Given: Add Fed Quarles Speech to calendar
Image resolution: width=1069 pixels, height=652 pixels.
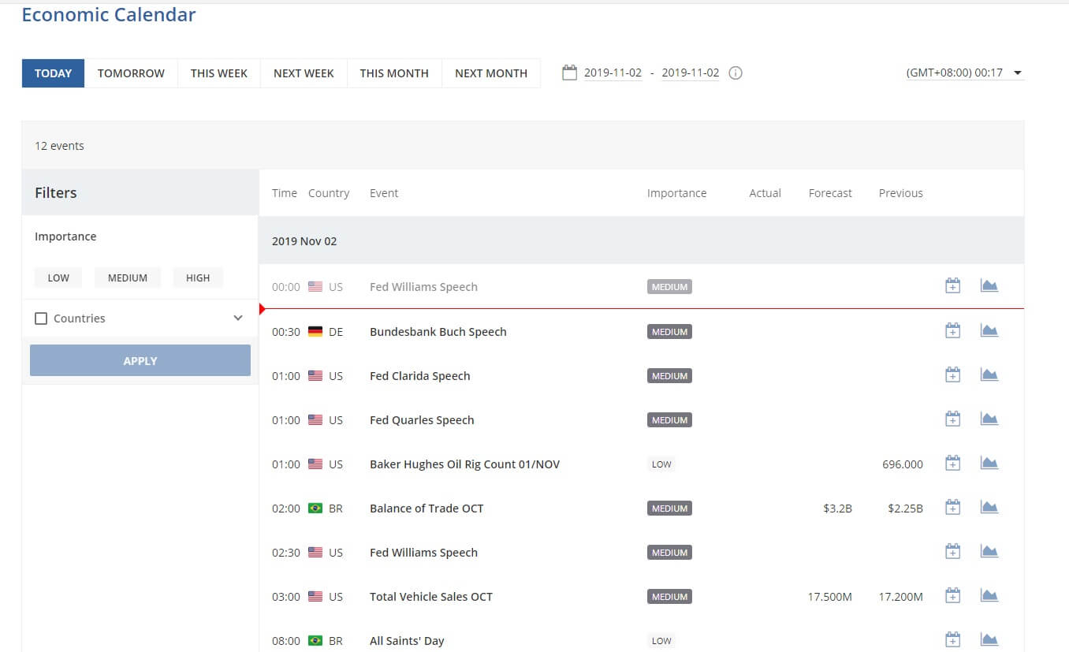Looking at the screenshot, I should tap(952, 419).
